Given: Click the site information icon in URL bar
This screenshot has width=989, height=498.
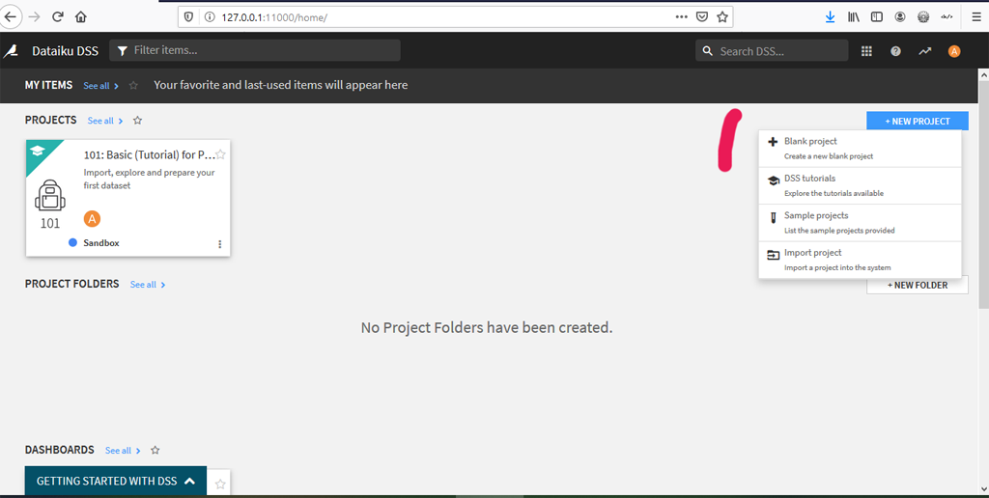Looking at the screenshot, I should click(x=210, y=17).
